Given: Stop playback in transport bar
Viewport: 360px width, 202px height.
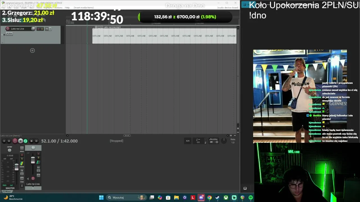Looking at the screenshot, I should pyautogui.click(x=31, y=141).
